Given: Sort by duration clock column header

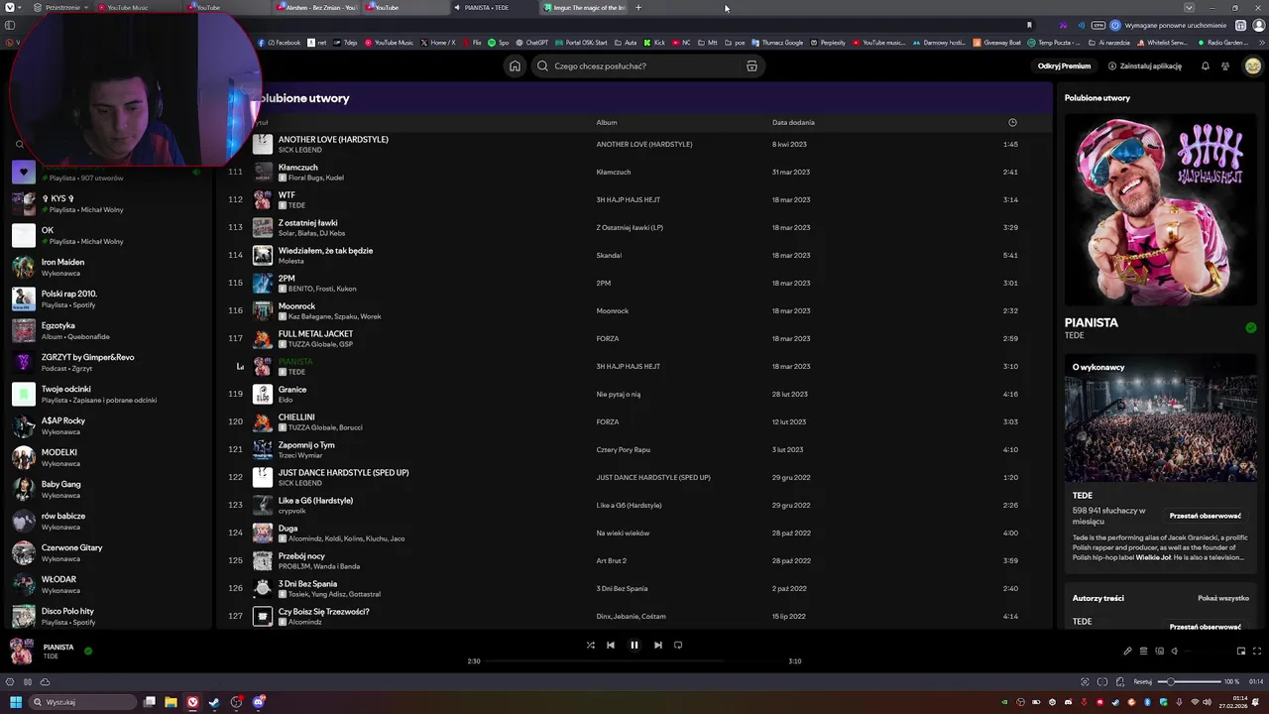Looking at the screenshot, I should pos(1012,122).
